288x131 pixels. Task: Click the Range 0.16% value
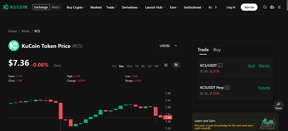click(x=137, y=81)
